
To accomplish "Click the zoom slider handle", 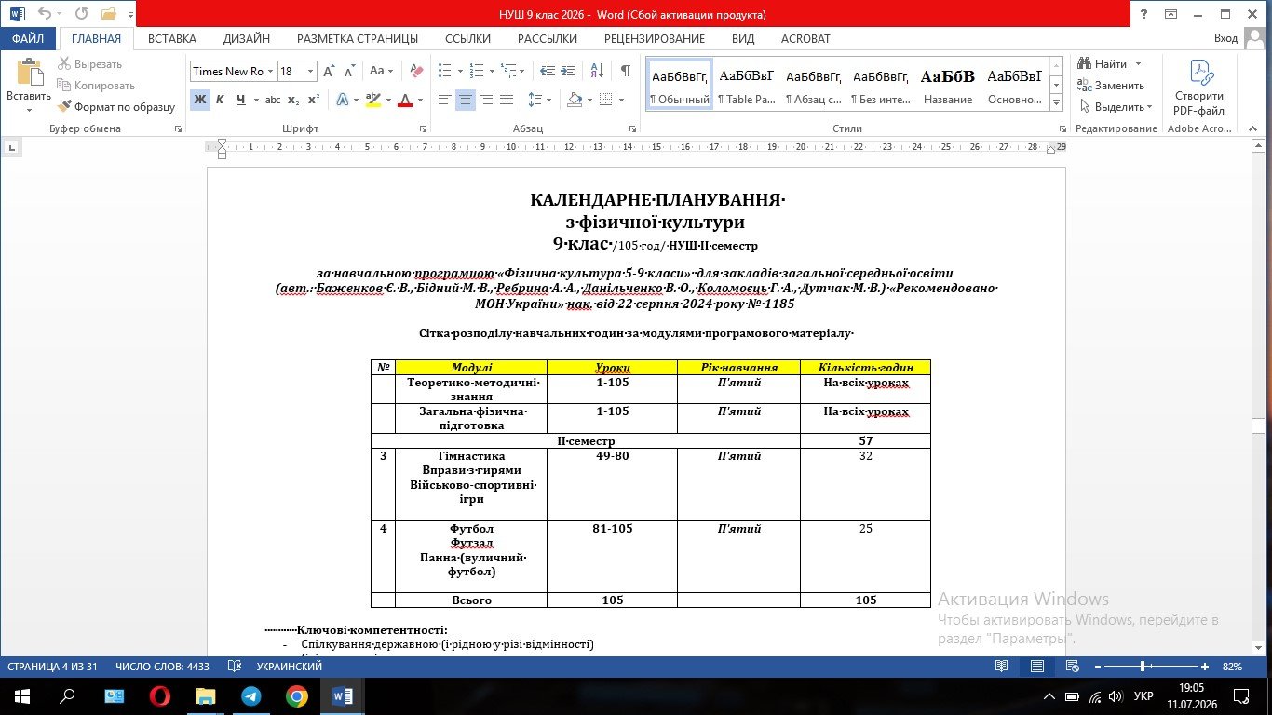I will (x=1143, y=667).
